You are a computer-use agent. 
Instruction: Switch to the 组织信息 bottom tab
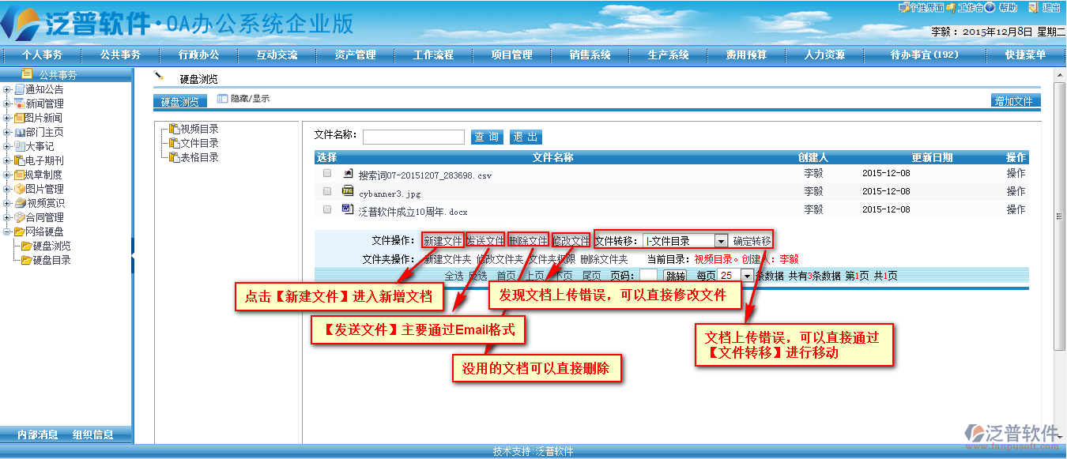(x=92, y=435)
